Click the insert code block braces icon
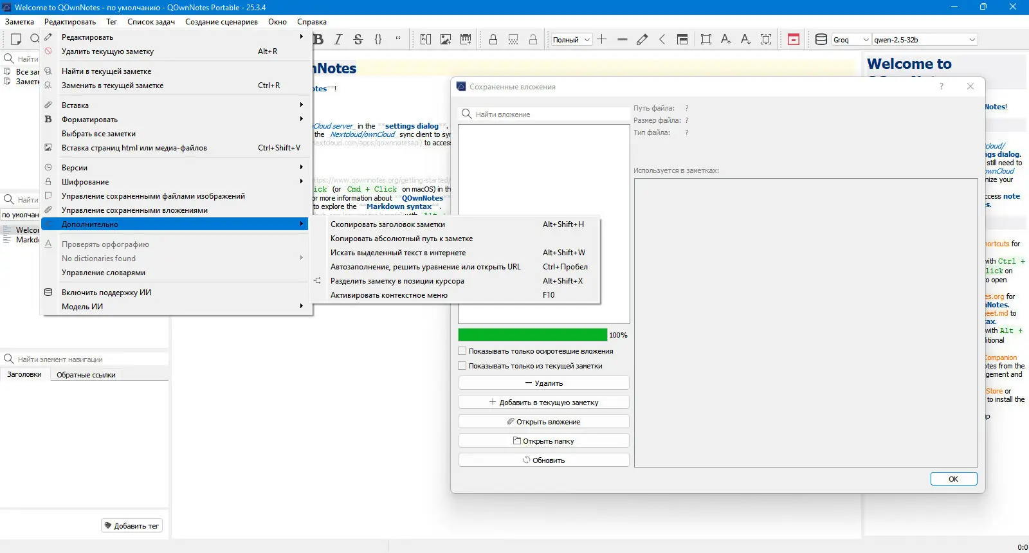 pos(378,39)
